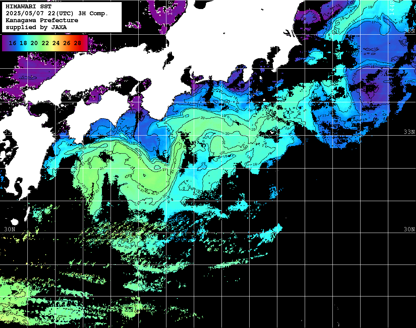This screenshot has width=416, height=328.
Task: Click the 16 value on the color scale
Action: click(12, 43)
